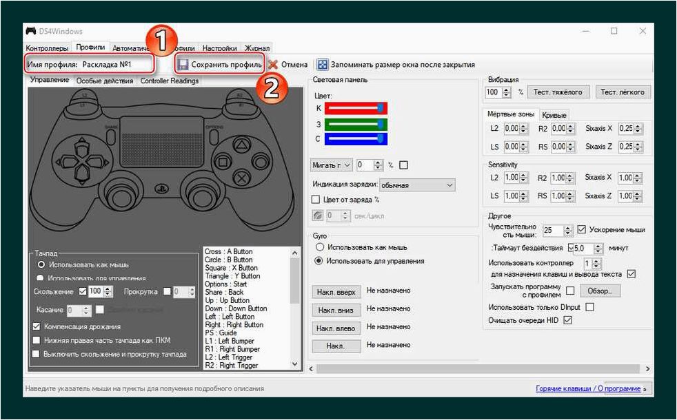Image resolution: width=677 pixels, height=420 pixels.
Task: Click the Square button on the controller image
Action: [x=223, y=162]
